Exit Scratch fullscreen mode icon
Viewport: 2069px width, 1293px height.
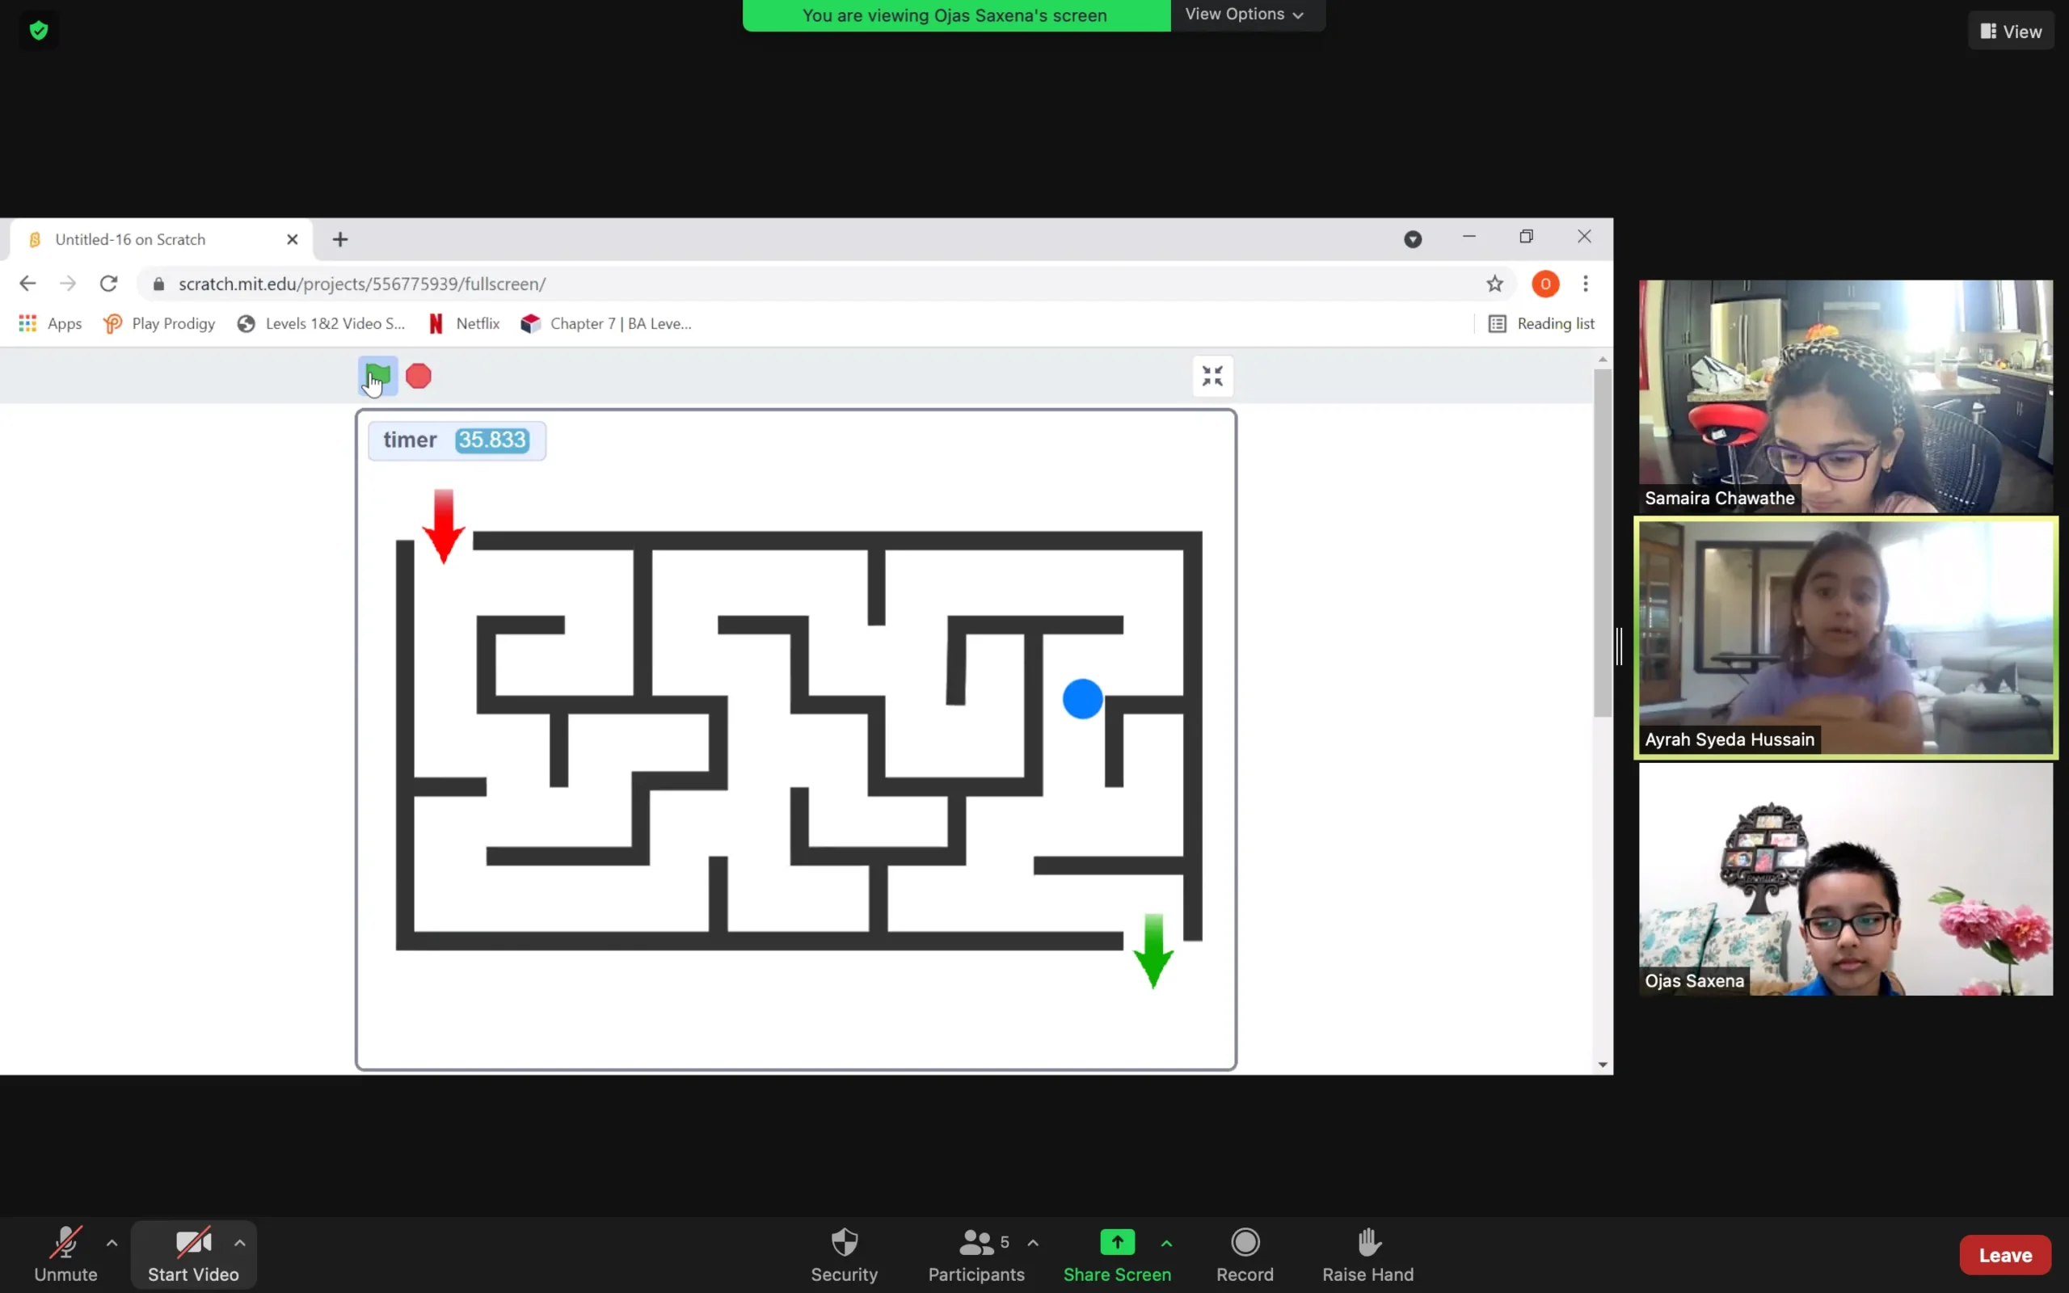pos(1211,377)
